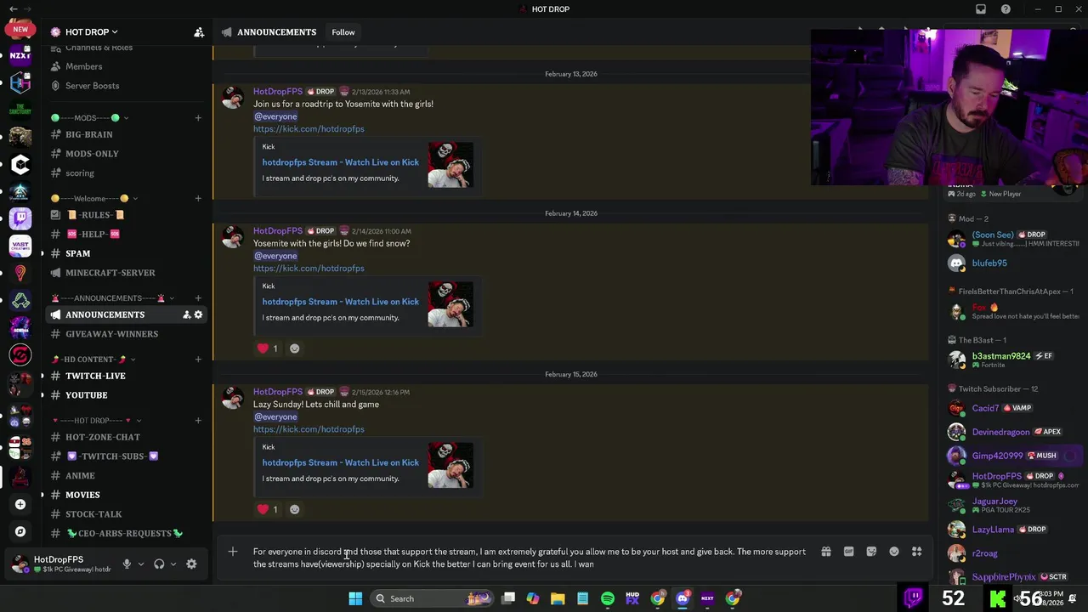Image resolution: width=1088 pixels, height=612 pixels.
Task: Collapse the MODS category
Action: coord(90,118)
